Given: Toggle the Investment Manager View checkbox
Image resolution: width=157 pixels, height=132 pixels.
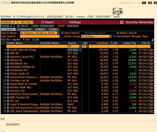Looking at the screenshot, I should [x=115, y=36].
